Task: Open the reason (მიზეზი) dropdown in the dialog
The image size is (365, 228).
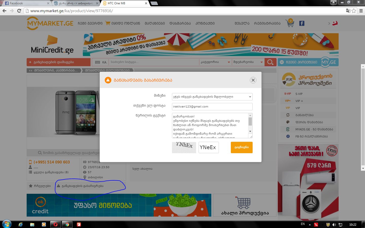Action: click(x=212, y=97)
